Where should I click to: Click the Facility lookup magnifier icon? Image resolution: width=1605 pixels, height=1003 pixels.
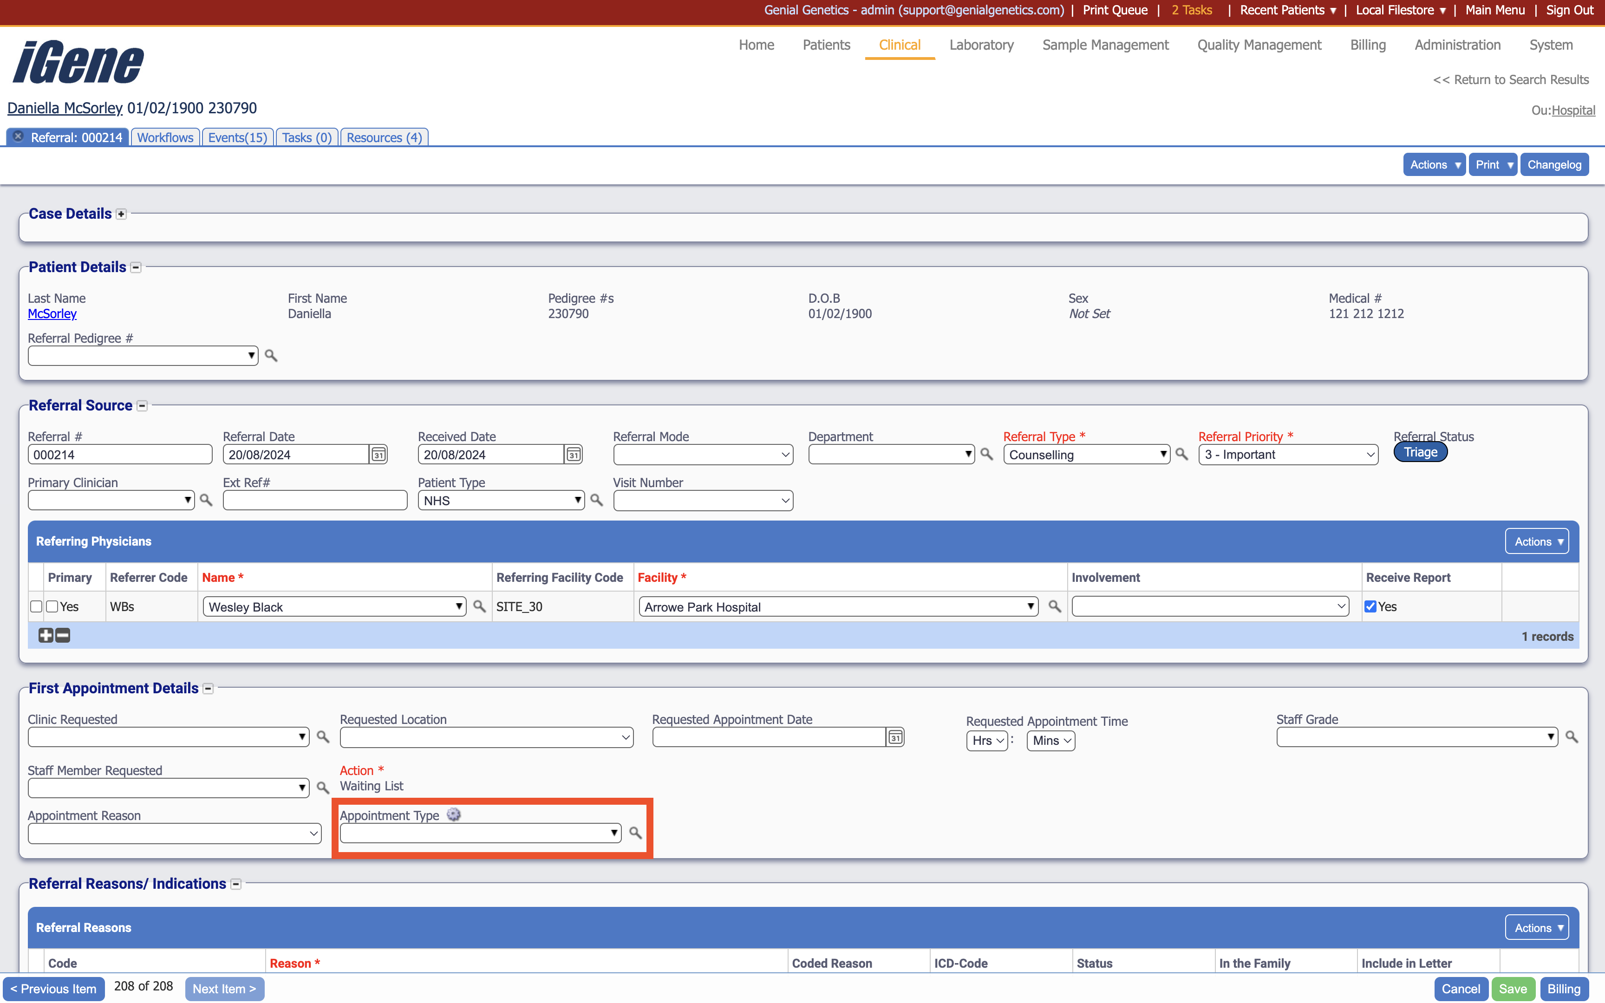[1054, 606]
